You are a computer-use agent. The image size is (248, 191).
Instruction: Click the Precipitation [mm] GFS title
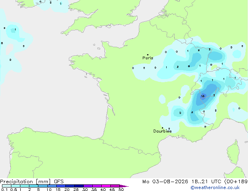point(32,182)
